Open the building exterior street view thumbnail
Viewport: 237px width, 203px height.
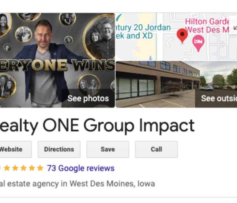176,84
